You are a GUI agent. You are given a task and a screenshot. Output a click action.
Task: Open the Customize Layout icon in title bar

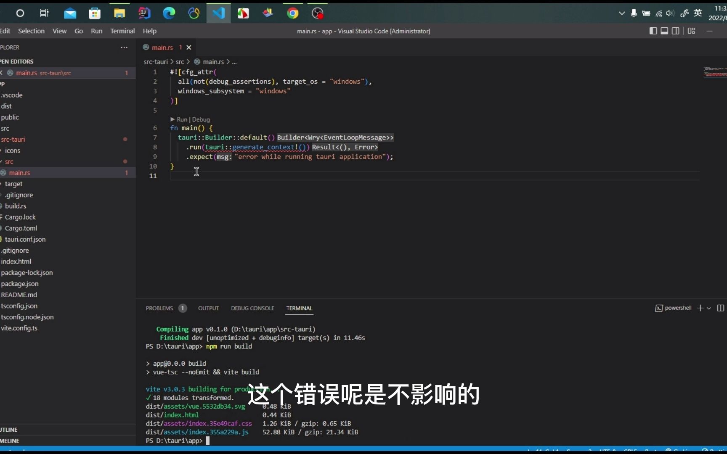pyautogui.click(x=691, y=31)
